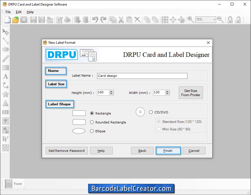Image resolution: width=251 pixels, height=195 pixels.
Task: Click Get Size From Printer button
Action: tap(191, 93)
